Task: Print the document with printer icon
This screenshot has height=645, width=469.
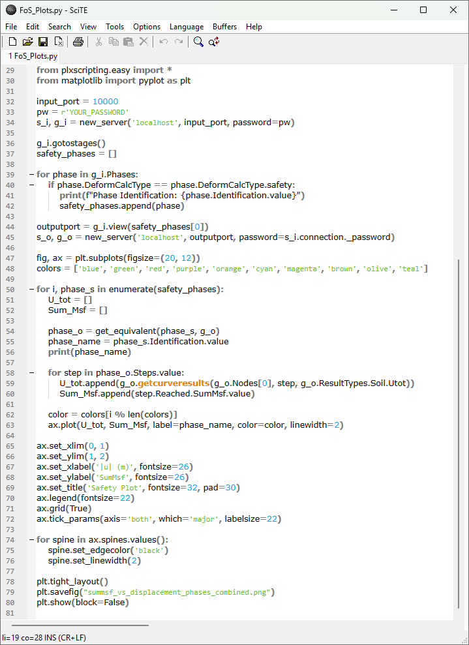Action: click(x=78, y=42)
